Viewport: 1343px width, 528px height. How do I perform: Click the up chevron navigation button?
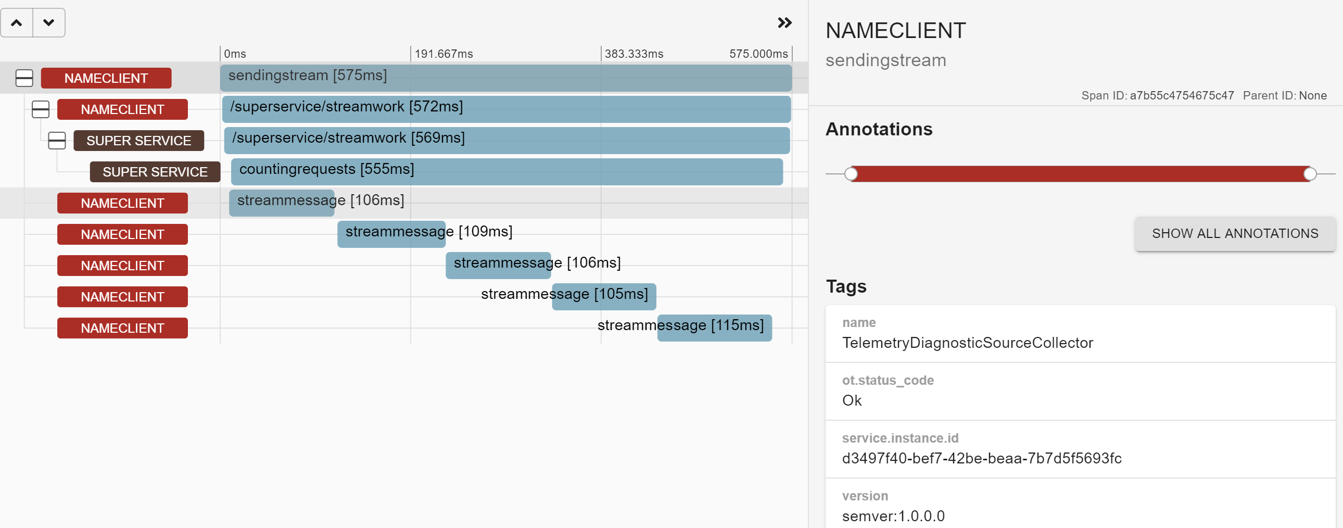pos(17,23)
